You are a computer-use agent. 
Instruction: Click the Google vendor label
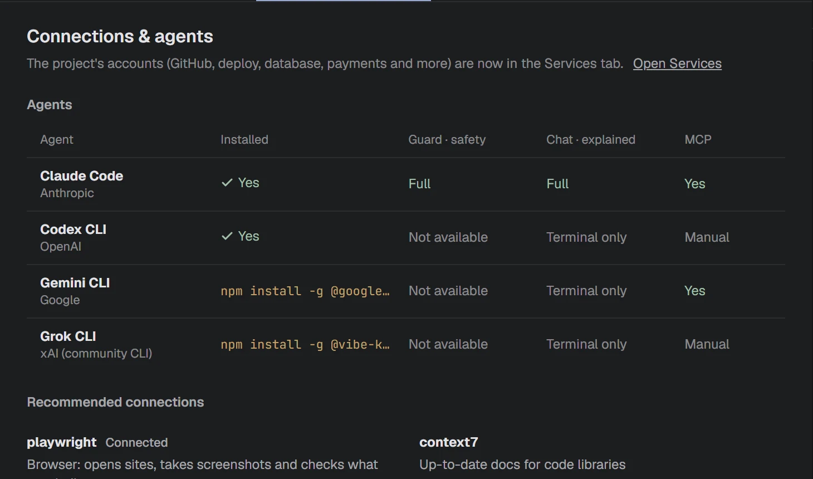60,300
